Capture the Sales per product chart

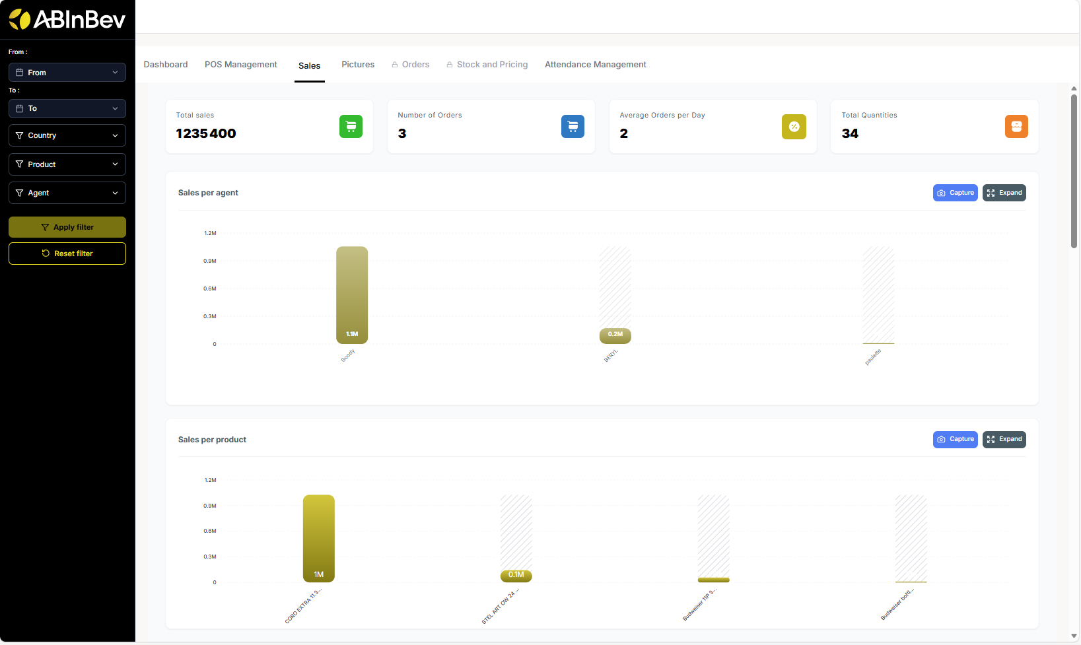click(955, 440)
